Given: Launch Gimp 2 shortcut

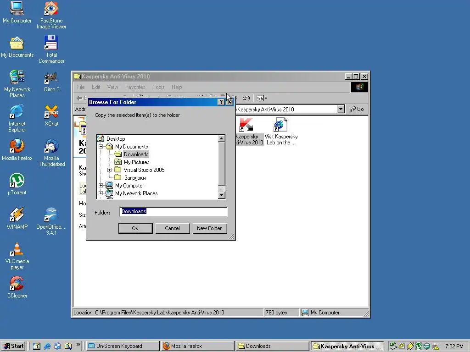Looking at the screenshot, I should 51,81.
